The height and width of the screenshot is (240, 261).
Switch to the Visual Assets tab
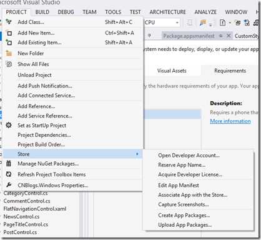click(172, 71)
